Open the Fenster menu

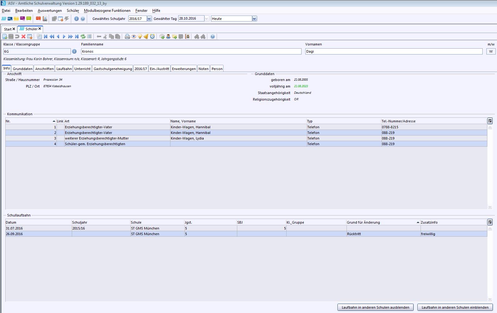pos(141,11)
